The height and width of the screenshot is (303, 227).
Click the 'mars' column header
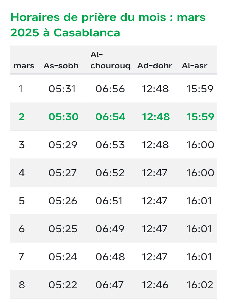[24, 66]
